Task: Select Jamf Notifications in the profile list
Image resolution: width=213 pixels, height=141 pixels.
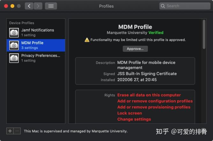Action: click(x=38, y=30)
